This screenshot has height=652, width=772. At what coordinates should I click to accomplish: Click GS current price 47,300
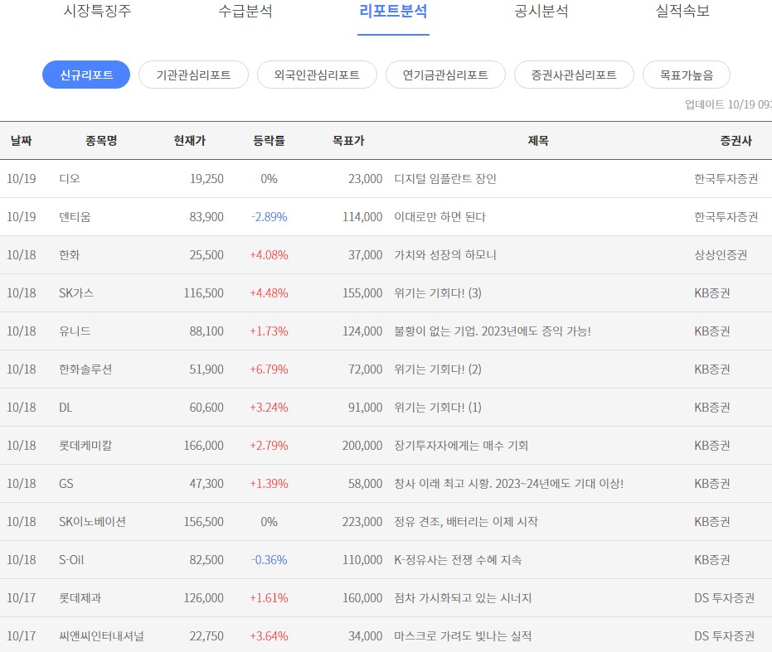point(206,484)
